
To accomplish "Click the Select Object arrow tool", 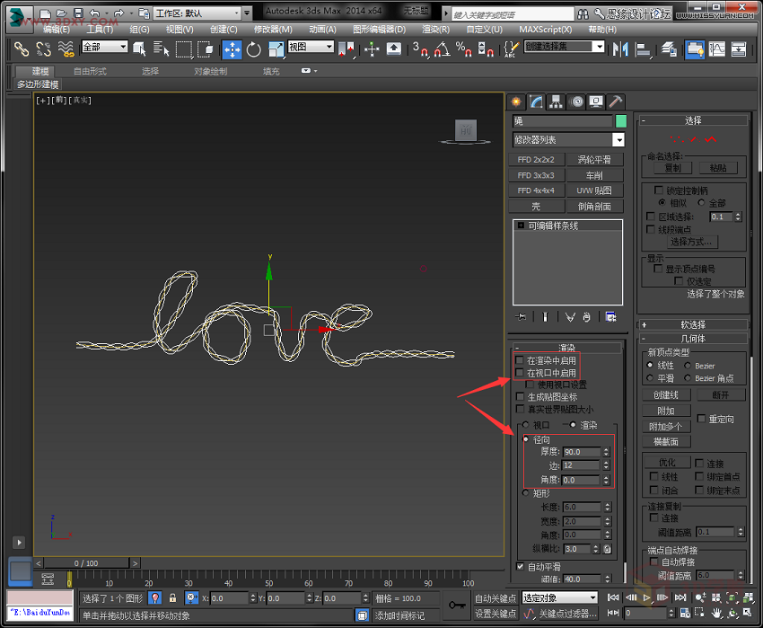I will pyautogui.click(x=139, y=49).
